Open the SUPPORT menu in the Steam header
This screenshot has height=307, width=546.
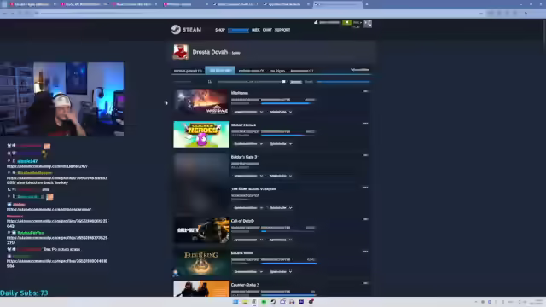click(282, 30)
